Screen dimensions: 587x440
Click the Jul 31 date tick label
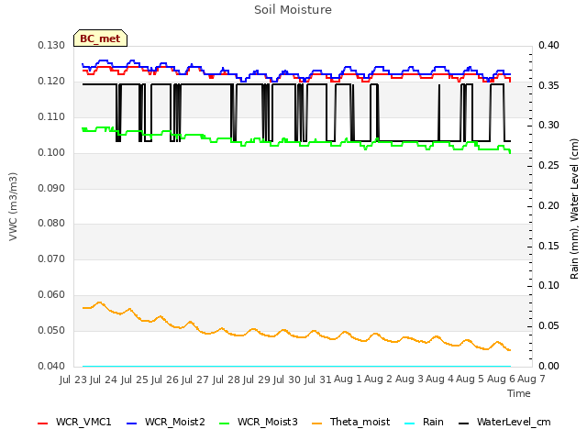tap(317, 379)
